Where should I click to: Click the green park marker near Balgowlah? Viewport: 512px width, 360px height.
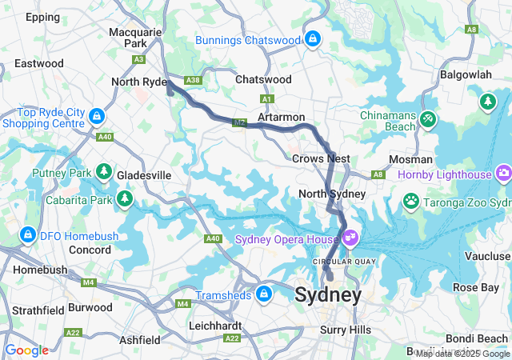(x=488, y=102)
